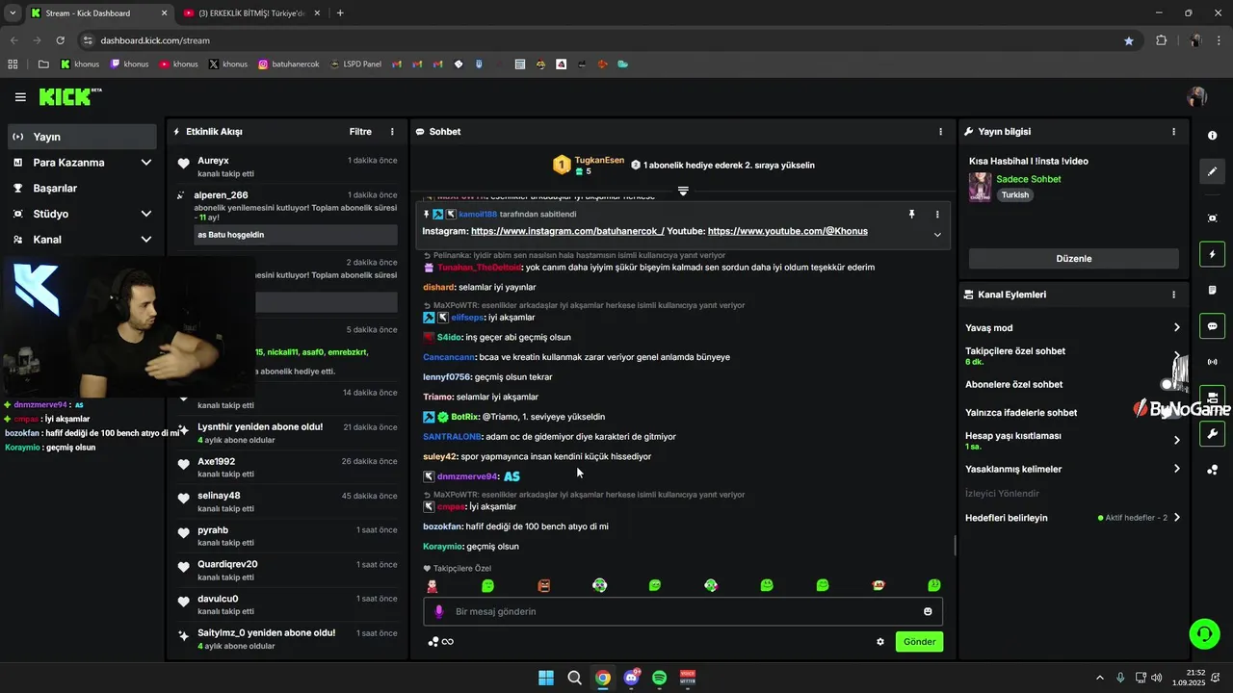Image resolution: width=1233 pixels, height=693 pixels.
Task: Click the browser address bar
Action: coord(597,40)
